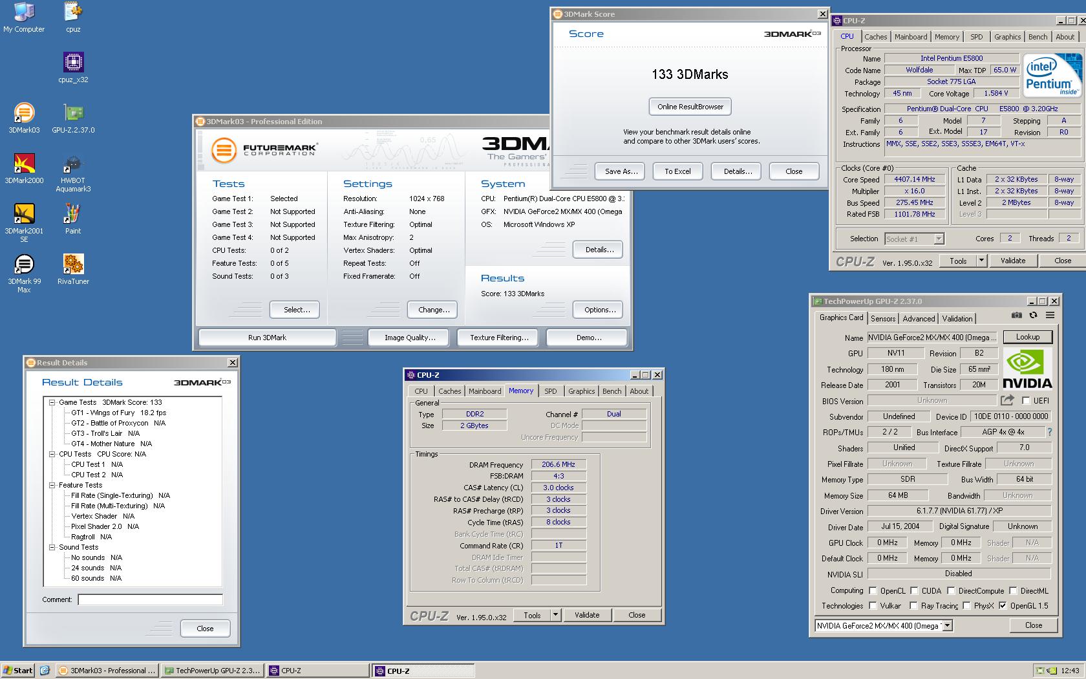This screenshot has height=679, width=1086.
Task: Click Comment input field in Result Details
Action: [150, 599]
